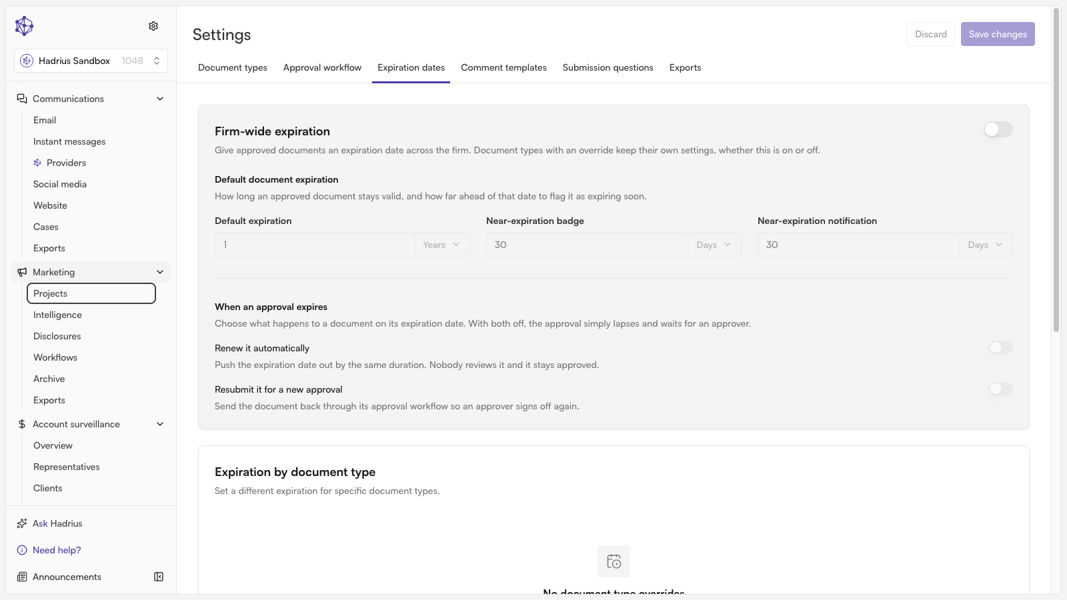Click the Marketing megaphone icon
1067x600 pixels.
[x=22, y=272]
